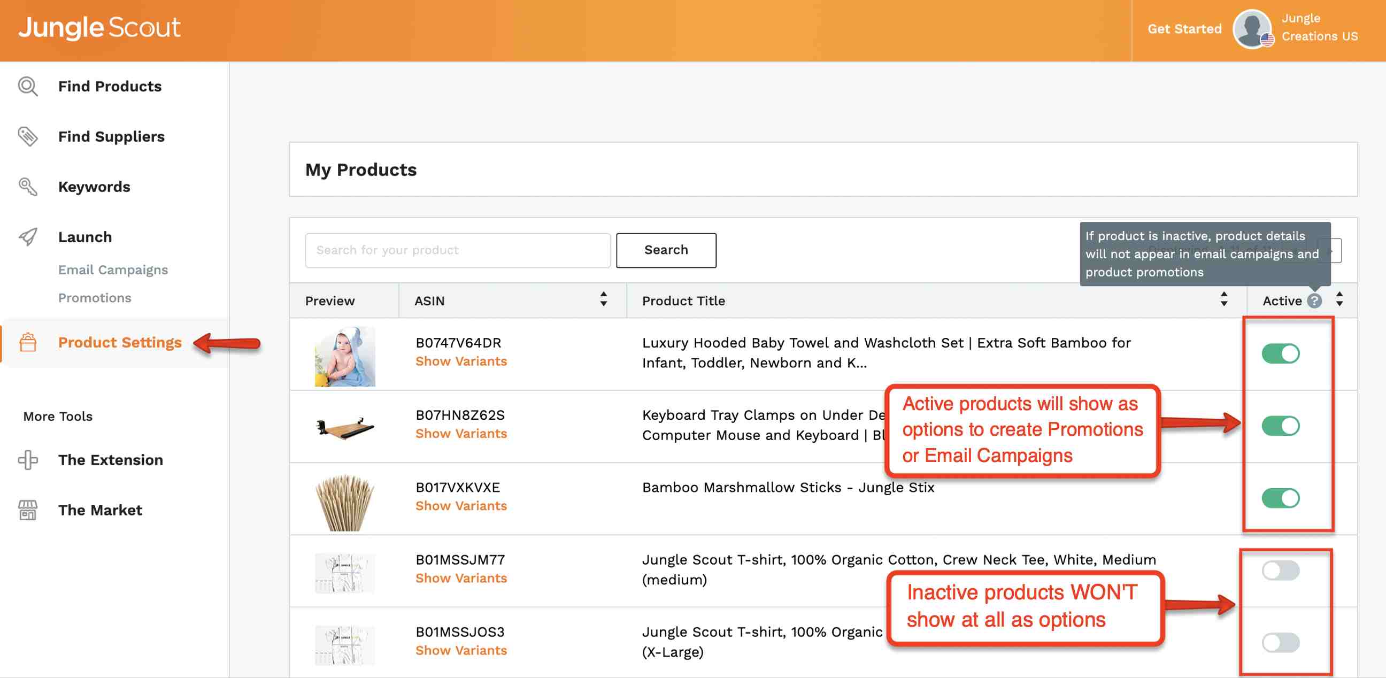
Task: Open Email Campaigns submenu link
Action: (113, 270)
